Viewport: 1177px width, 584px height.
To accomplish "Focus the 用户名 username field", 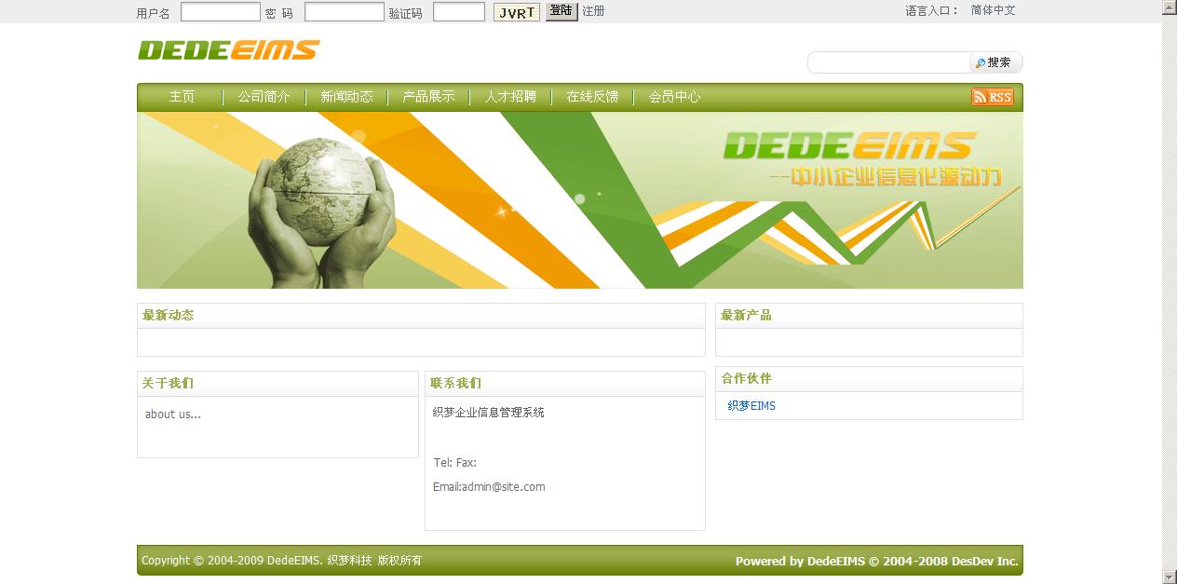I will 221,12.
